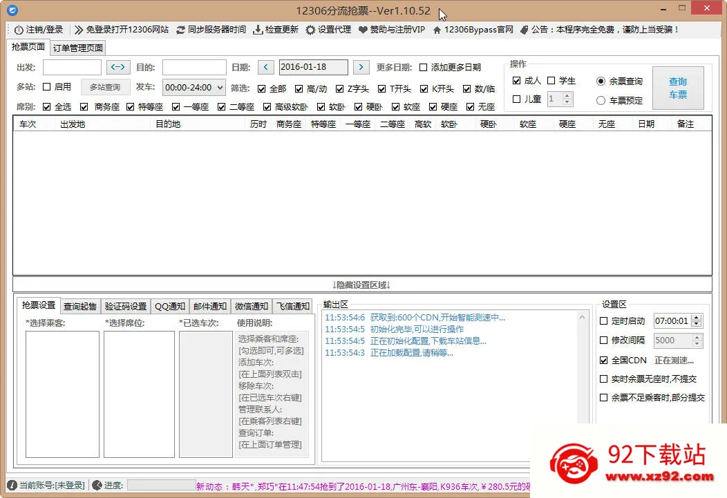Select 车票预定 radio button

pos(601,101)
